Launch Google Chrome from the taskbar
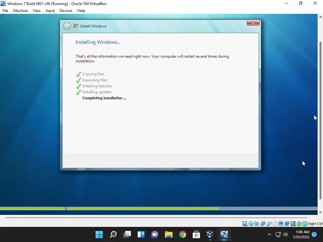The height and width of the screenshot is (242, 323). coord(183,234)
